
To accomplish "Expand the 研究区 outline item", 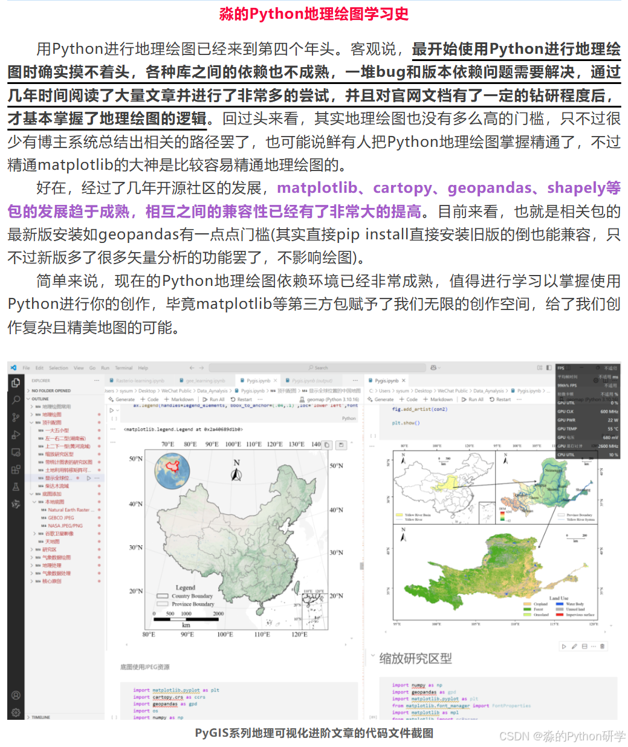I will point(31,549).
